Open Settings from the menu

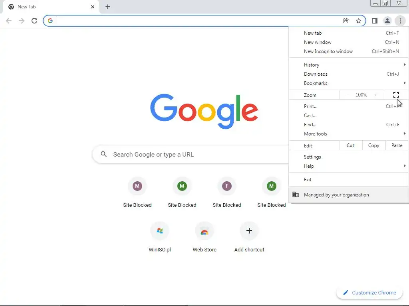click(349, 157)
